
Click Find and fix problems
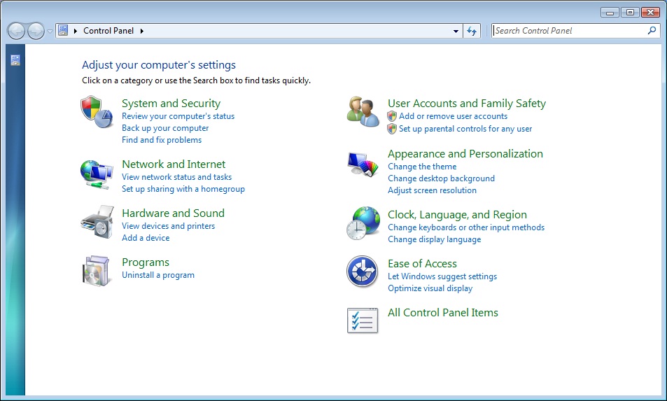(x=162, y=140)
